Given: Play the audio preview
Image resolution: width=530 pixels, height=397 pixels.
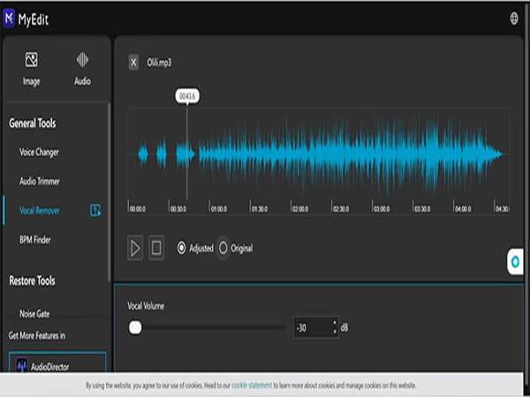Looking at the screenshot, I should pyautogui.click(x=135, y=248).
